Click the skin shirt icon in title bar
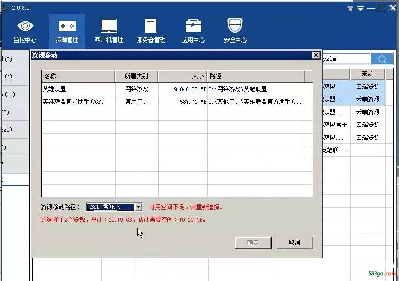399x281 pixels. pos(350,8)
